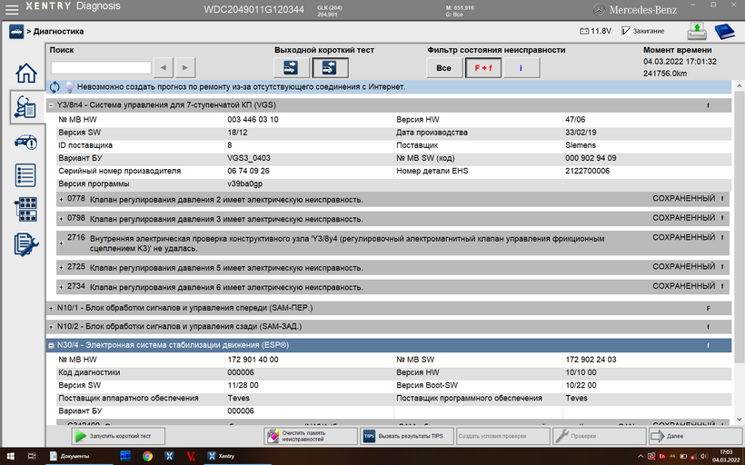Open Task View on the taskbar

pos(32,456)
